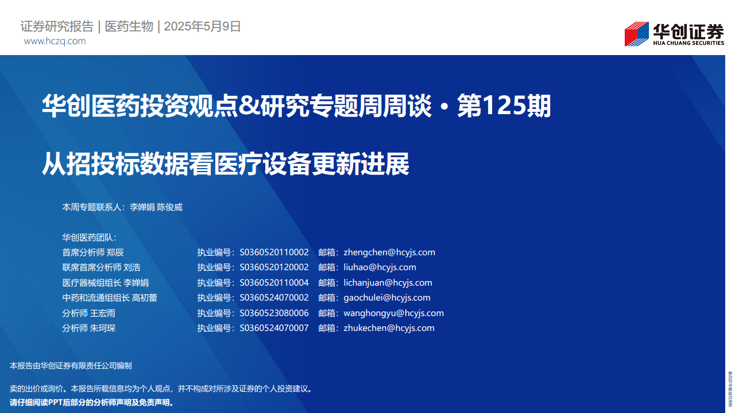Viewport: 735px width, 413px height.
Task: Click license number S0360524070007
Action: (x=274, y=328)
